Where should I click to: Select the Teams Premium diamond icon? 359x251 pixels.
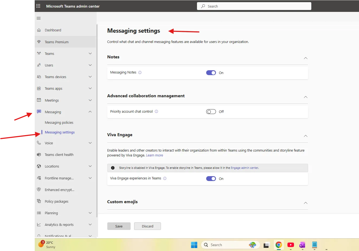pos(40,42)
